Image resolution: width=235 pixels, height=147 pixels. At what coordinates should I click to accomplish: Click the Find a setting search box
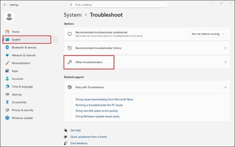click(x=117, y=5)
